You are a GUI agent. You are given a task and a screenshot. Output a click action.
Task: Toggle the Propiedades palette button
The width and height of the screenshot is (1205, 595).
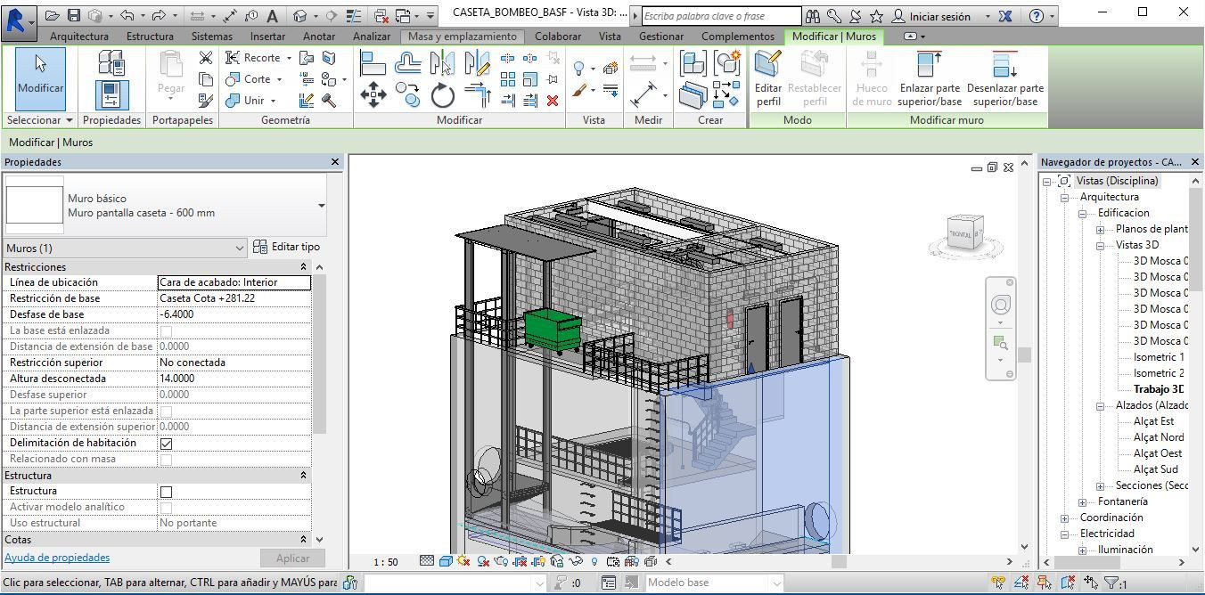(111, 95)
